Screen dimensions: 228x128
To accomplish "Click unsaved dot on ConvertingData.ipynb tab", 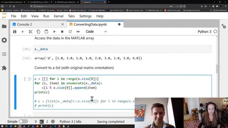I will (119, 25).
